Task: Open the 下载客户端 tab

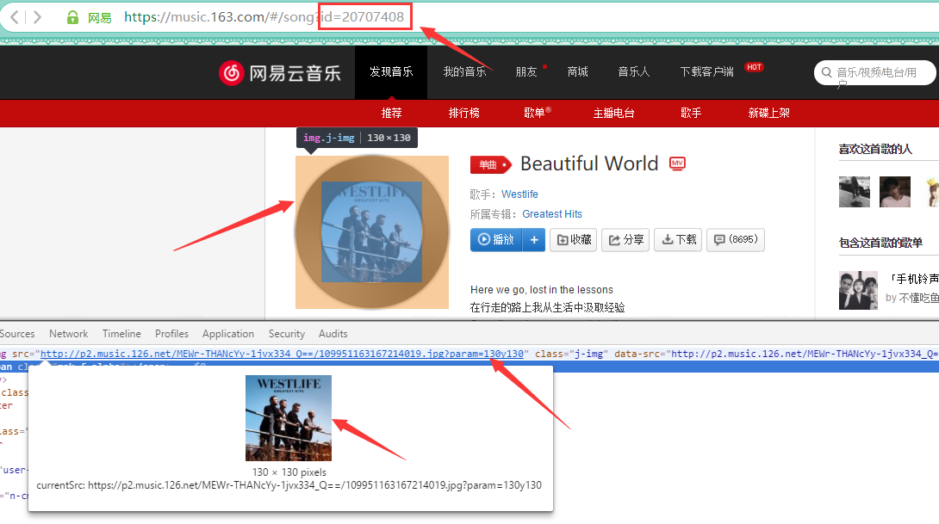Action: coord(706,71)
